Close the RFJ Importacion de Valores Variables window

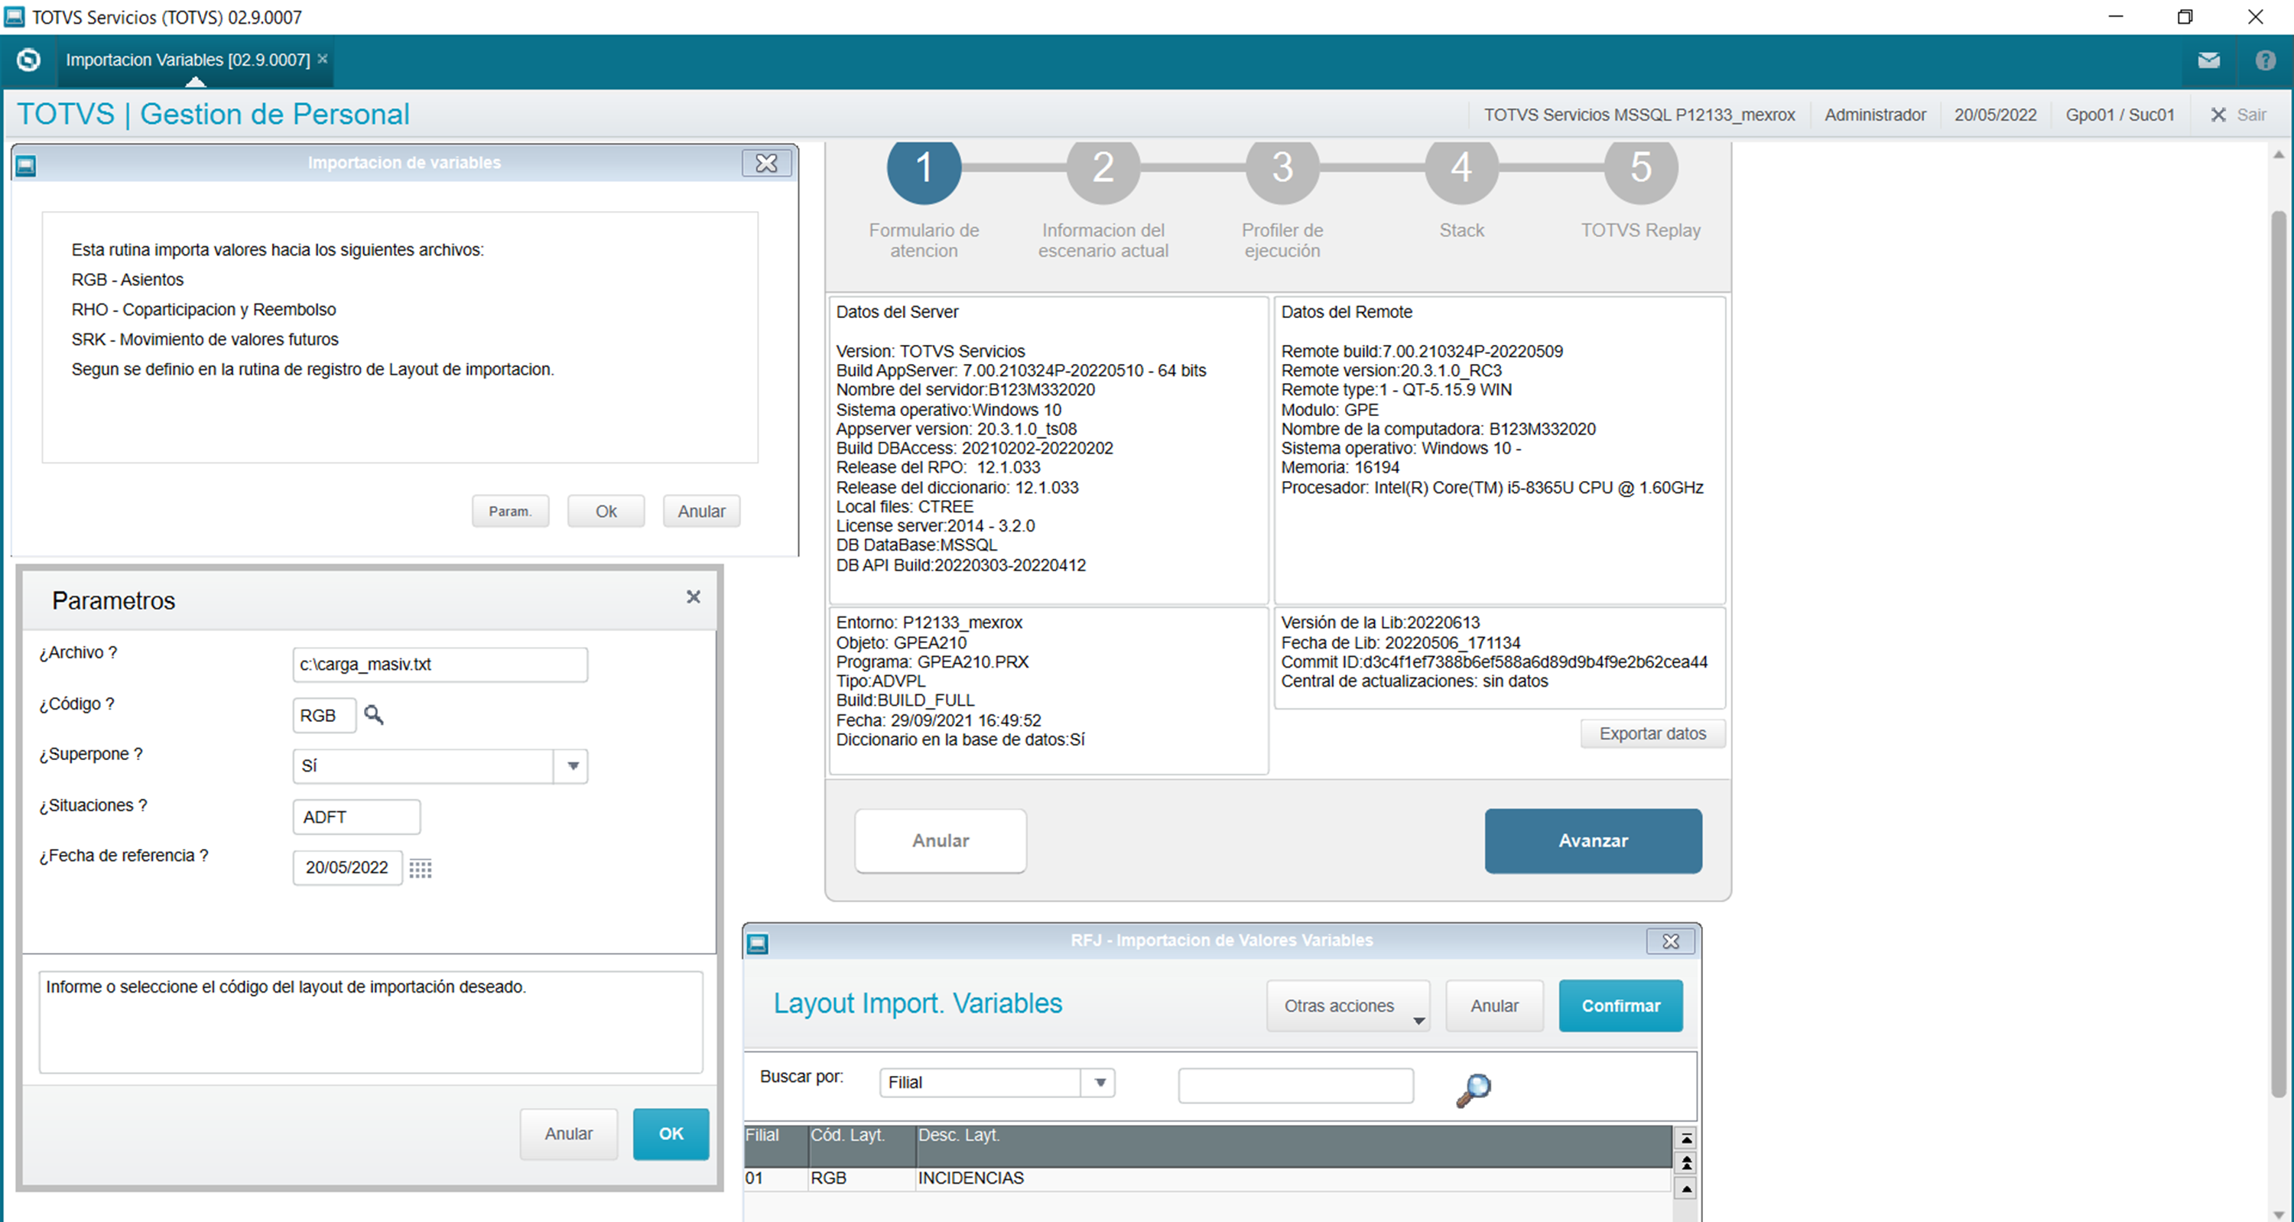1671,941
